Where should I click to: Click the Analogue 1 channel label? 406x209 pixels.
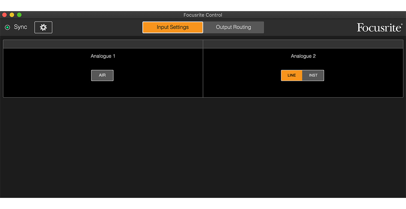(103, 56)
